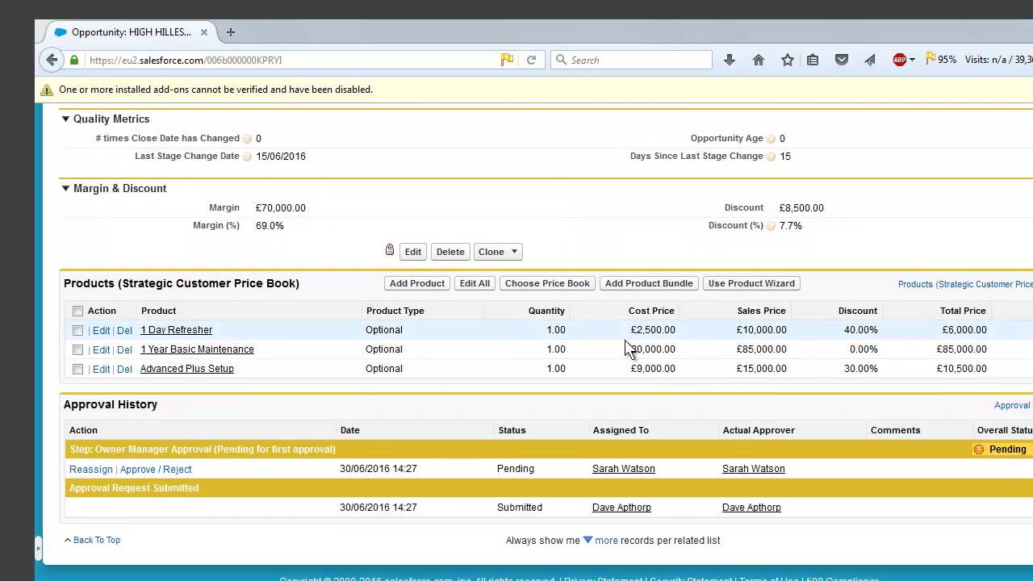This screenshot has width=1033, height=581.
Task: Click the 95% flag indicator in toolbar
Action: [941, 60]
